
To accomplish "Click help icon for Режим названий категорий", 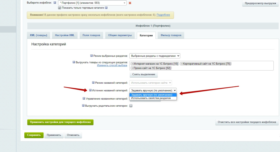I will click(x=93, y=83).
